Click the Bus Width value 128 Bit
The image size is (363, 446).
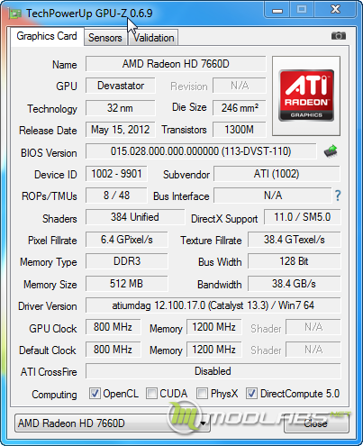pos(295,261)
